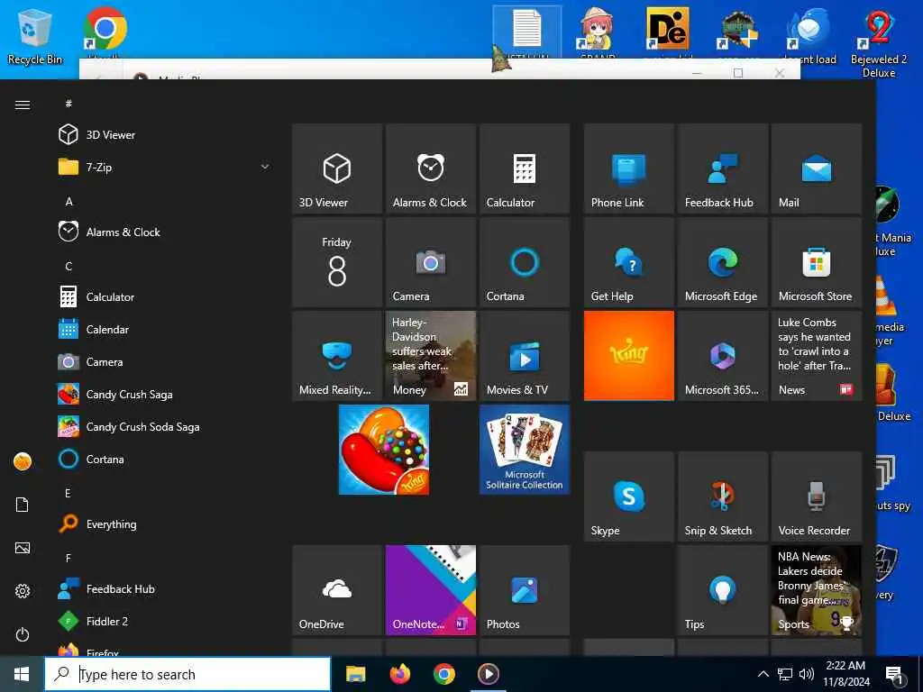This screenshot has height=692, width=923.
Task: Open Cortana from the app list
Action: click(165, 459)
